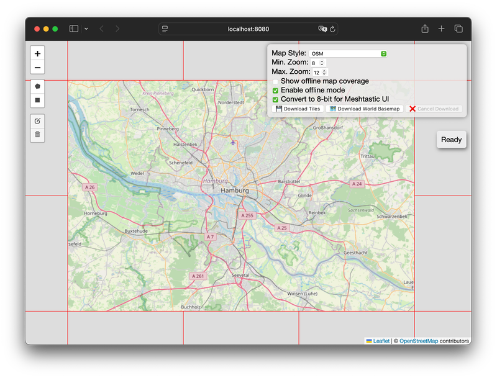The height and width of the screenshot is (378, 497).
Task: Activate the edit layers tool
Action: pyautogui.click(x=37, y=120)
